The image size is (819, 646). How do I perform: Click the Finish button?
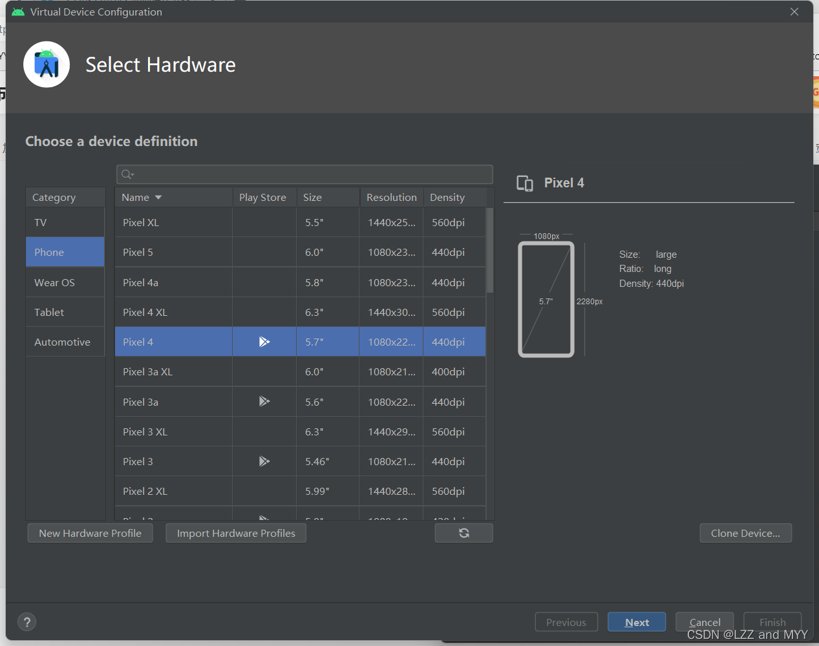pyautogui.click(x=772, y=622)
